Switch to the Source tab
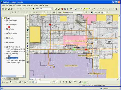Screen dimensions: 121x90 (9, 79)
